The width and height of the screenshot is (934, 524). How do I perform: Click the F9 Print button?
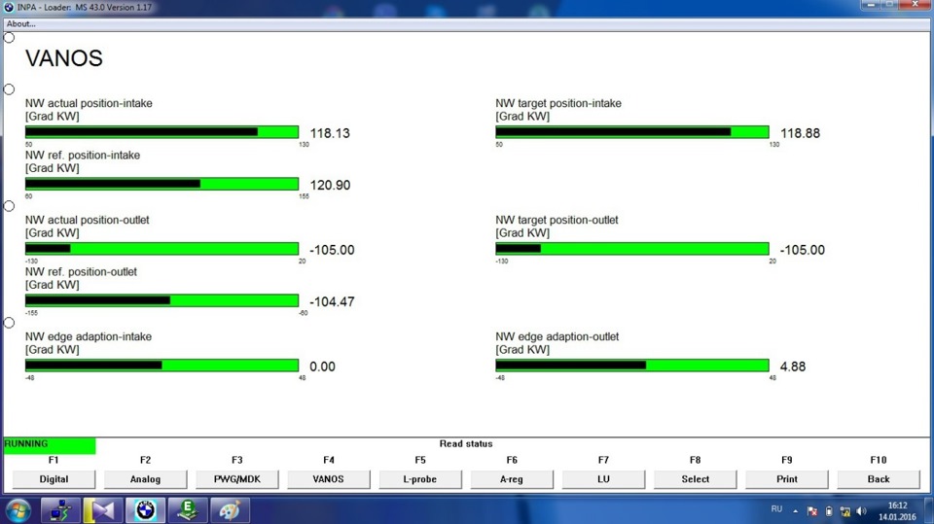pos(787,479)
